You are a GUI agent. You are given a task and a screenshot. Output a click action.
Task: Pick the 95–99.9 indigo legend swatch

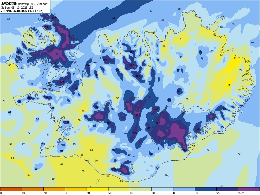(x=227, y=189)
